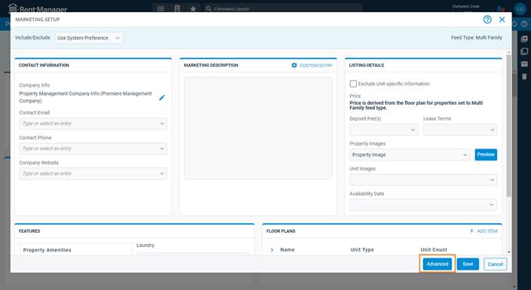This screenshot has height=290, width=531.
Task: Click the Company Code text in top bar
Action: [x=465, y=7]
